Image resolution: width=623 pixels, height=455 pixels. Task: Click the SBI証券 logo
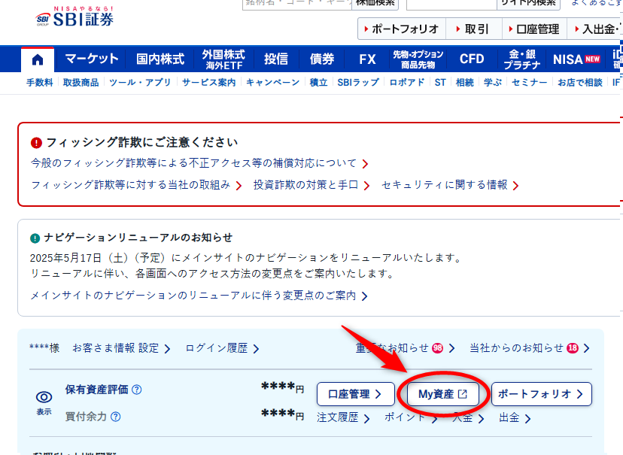coord(74,17)
